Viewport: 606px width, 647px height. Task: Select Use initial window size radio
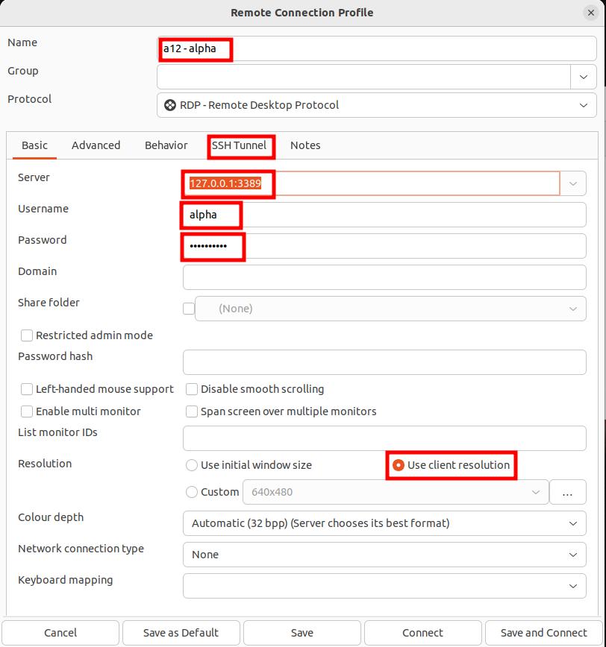pyautogui.click(x=192, y=465)
